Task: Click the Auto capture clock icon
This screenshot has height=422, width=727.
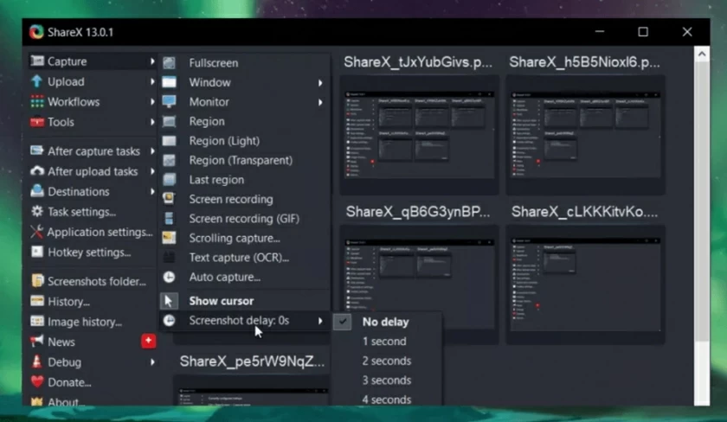Action: (x=170, y=278)
